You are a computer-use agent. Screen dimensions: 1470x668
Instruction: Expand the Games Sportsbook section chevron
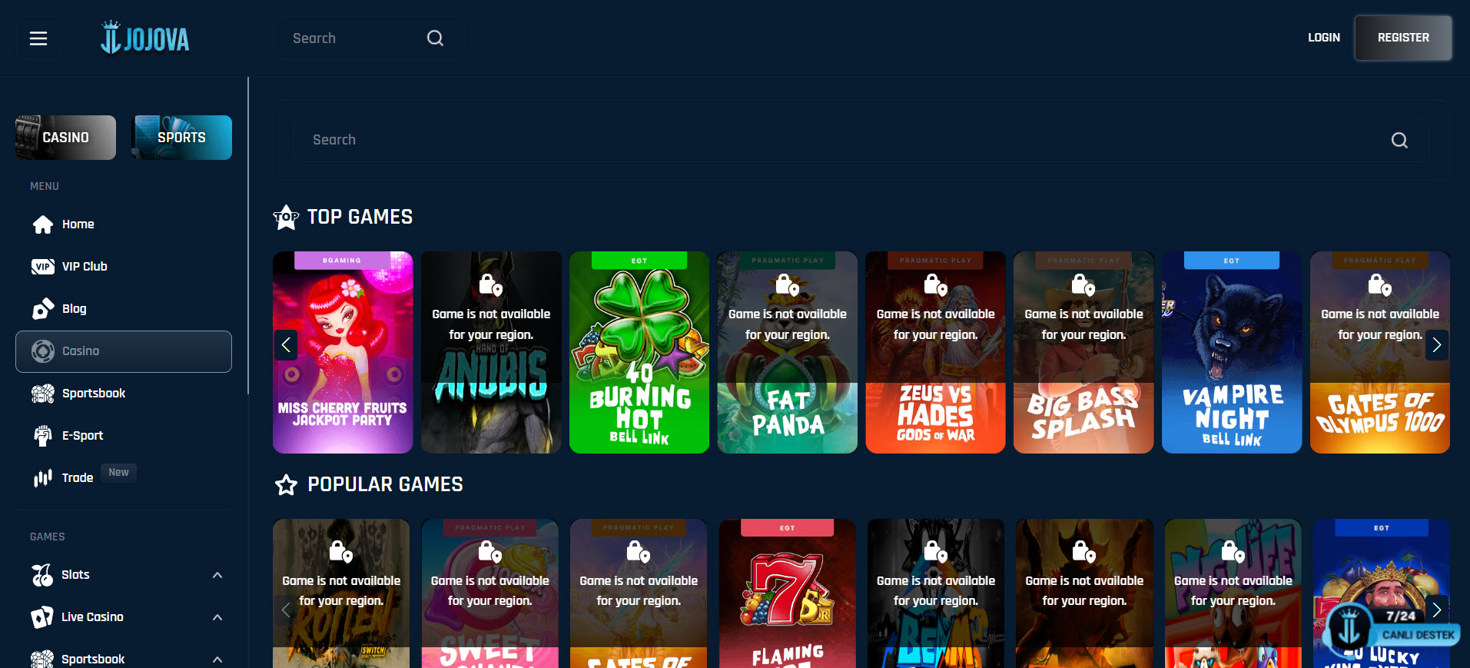pyautogui.click(x=217, y=660)
